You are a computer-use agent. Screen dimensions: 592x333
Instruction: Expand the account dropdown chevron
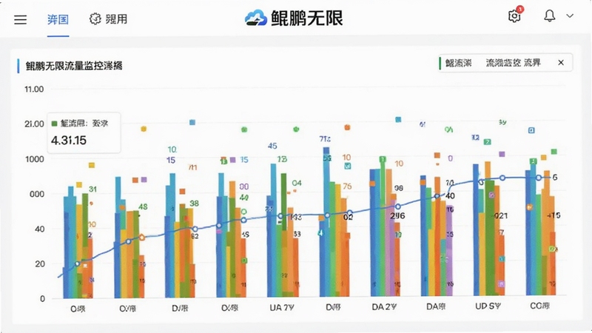[x=570, y=16]
